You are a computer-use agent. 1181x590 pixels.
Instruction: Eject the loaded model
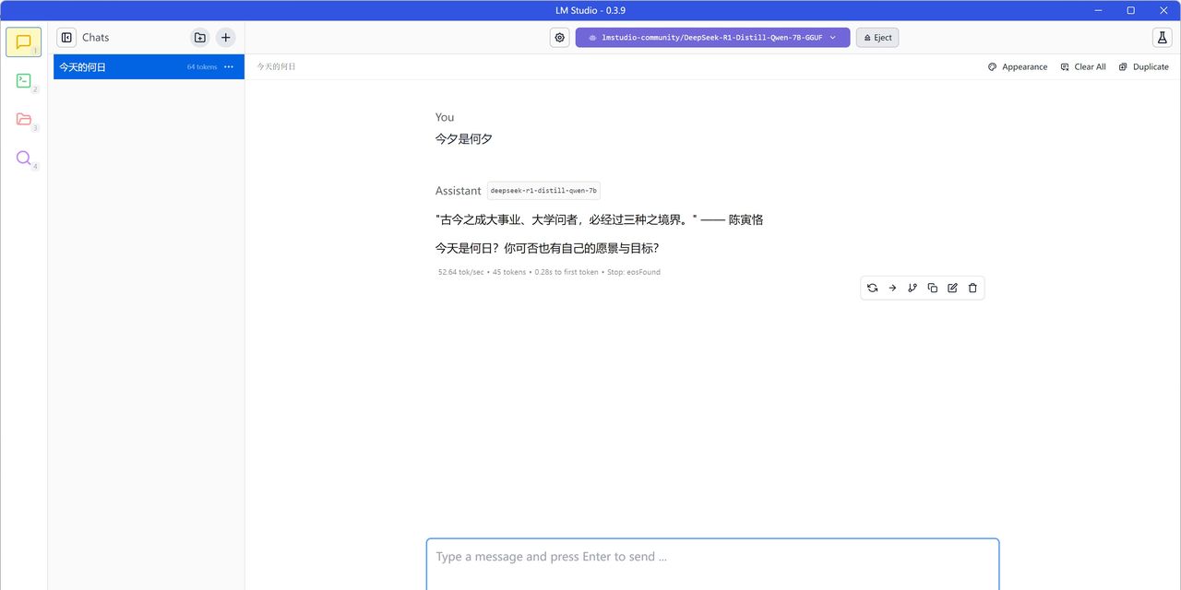pos(877,37)
